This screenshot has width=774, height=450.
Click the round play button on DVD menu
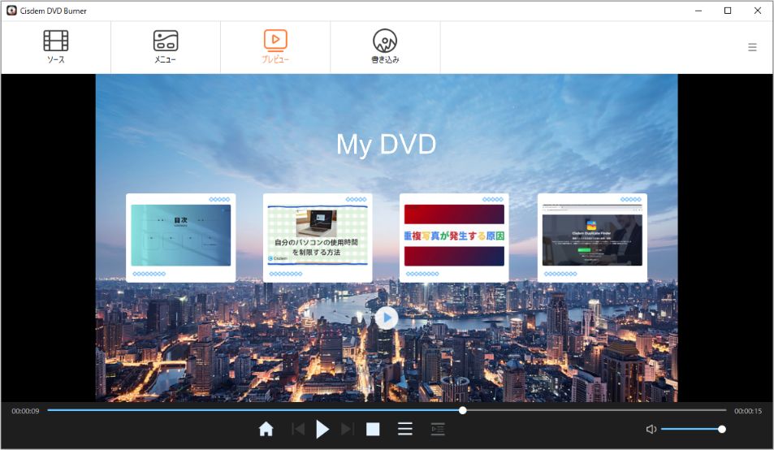pyautogui.click(x=387, y=318)
